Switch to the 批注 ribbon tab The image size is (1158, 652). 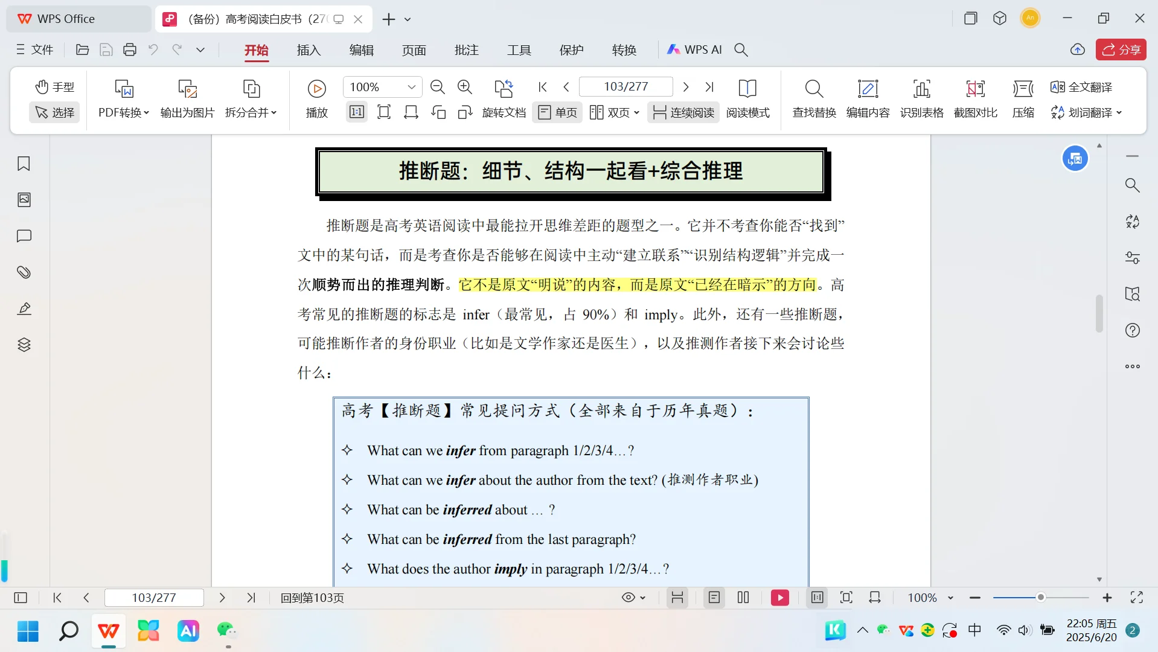[466, 50]
